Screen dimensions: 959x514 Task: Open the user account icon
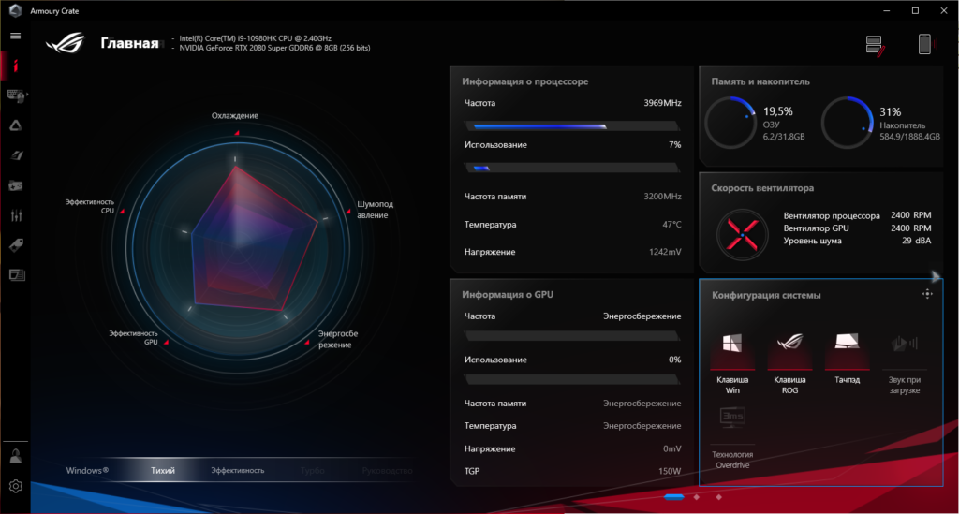pyautogui.click(x=15, y=456)
